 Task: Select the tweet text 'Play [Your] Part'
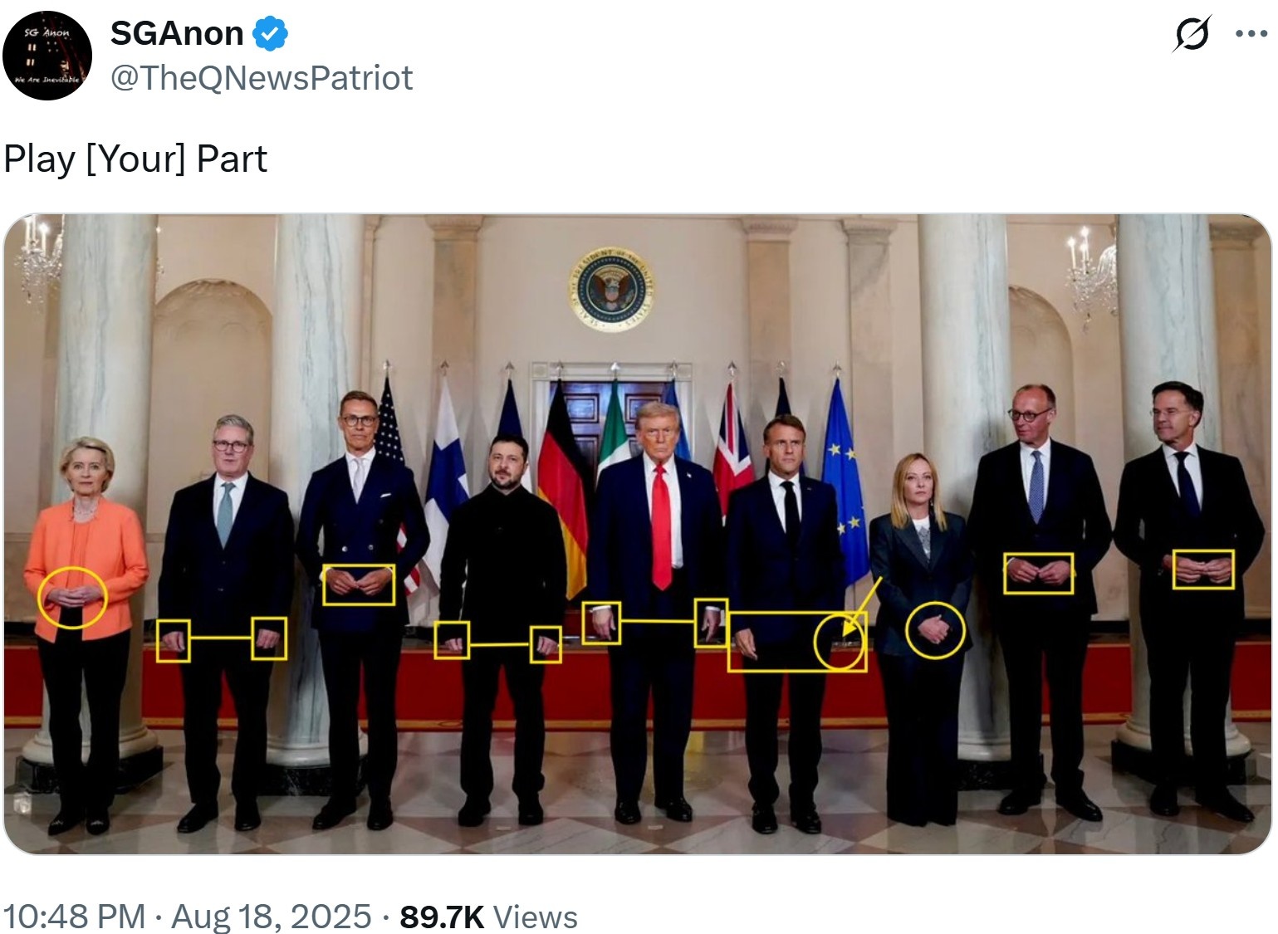pyautogui.click(x=135, y=159)
